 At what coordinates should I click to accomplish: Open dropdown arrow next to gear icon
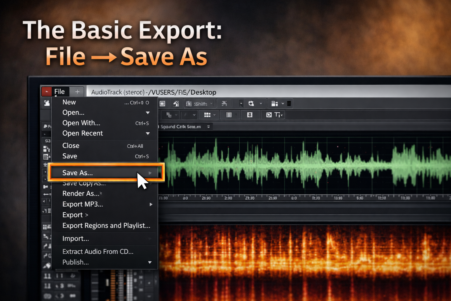tap(261, 103)
